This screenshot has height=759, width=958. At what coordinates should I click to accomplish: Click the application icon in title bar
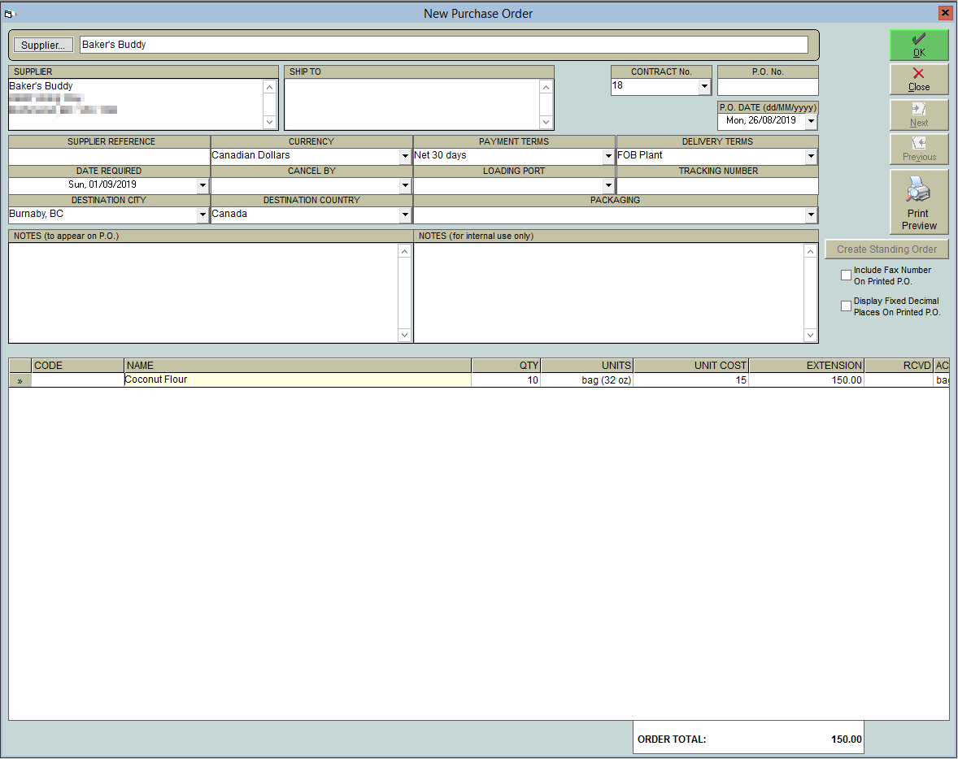point(10,14)
